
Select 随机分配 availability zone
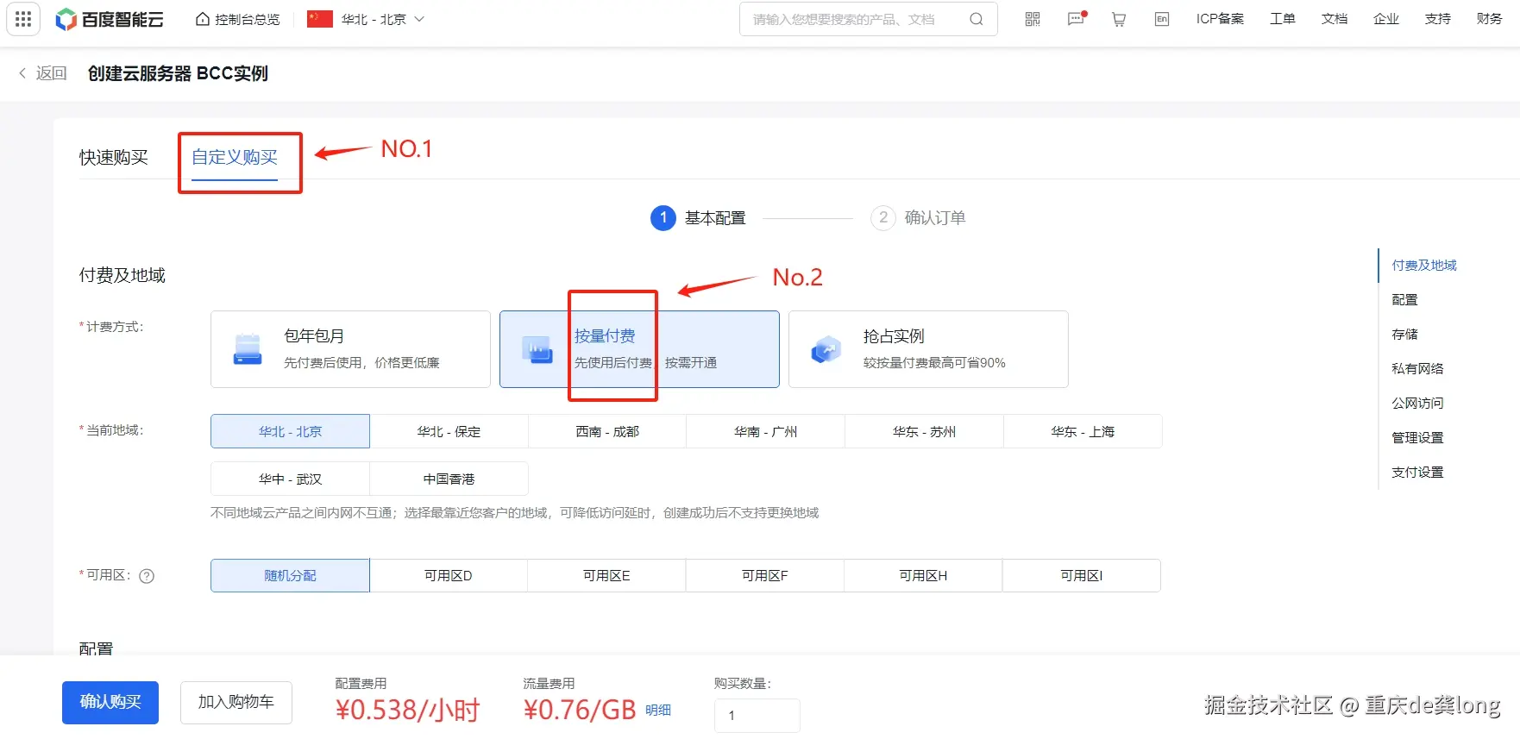(x=290, y=575)
